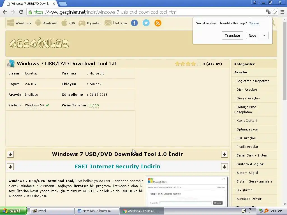287x215 pixels.
Task: Open Optimizasyon category
Action: click(x=247, y=129)
